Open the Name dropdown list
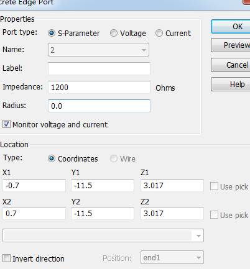The height and width of the screenshot is (269, 250). pyautogui.click(x=98, y=50)
